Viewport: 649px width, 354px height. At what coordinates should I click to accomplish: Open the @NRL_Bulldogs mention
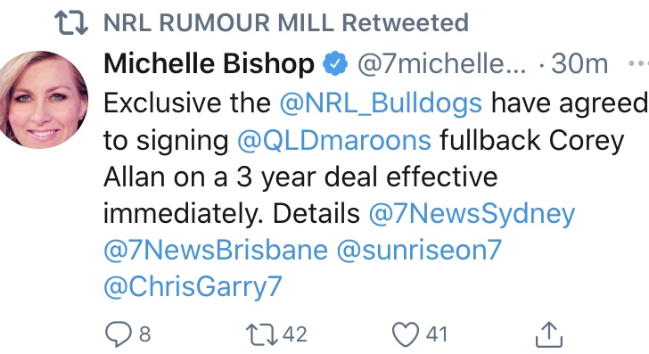(381, 103)
